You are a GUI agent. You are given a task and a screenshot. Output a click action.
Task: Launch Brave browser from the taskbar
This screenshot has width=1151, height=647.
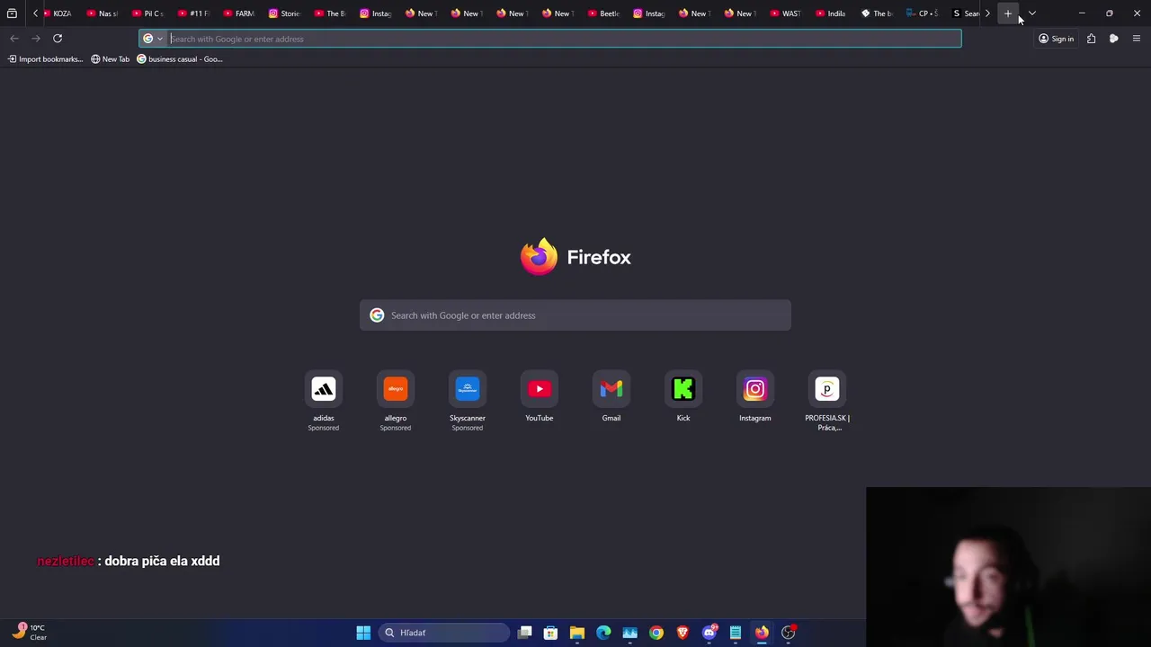683,633
